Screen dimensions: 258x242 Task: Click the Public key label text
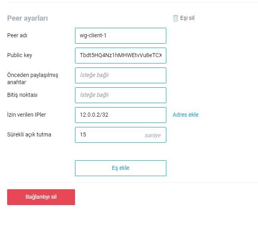pyautogui.click(x=19, y=55)
